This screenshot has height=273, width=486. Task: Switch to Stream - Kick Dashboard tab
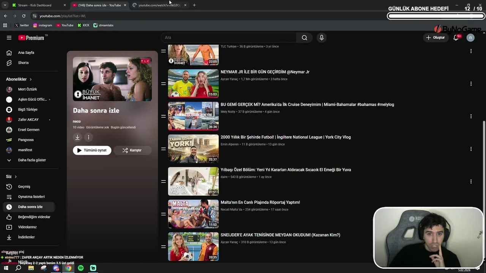tap(39, 5)
